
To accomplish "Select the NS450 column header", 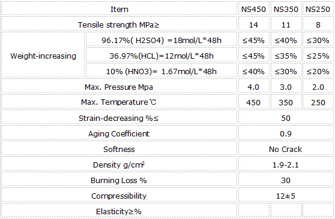I will click(x=253, y=9).
